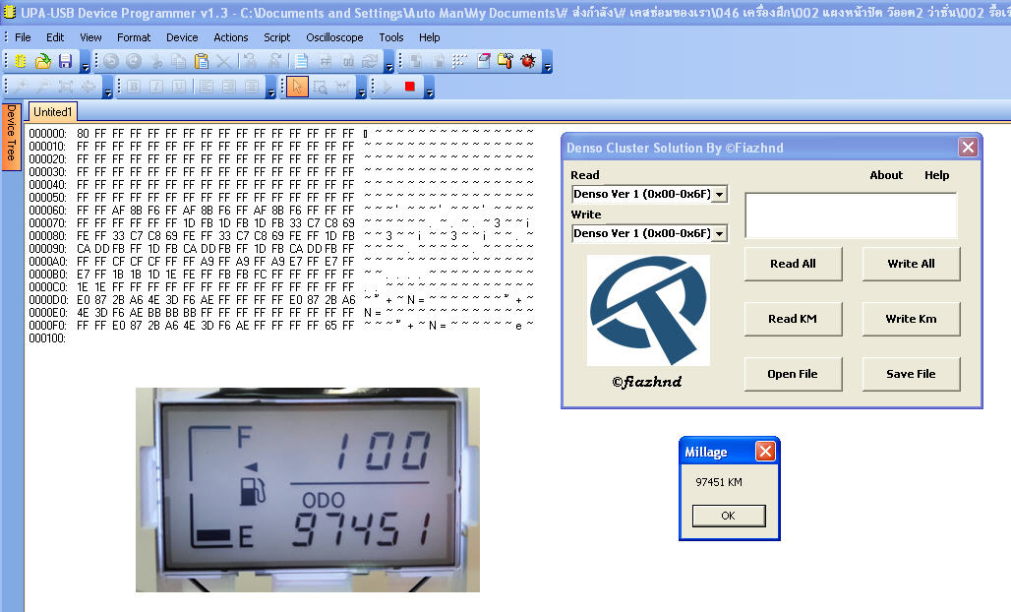This screenshot has width=1011, height=612.
Task: Click the Fiazhnd logo image
Action: point(649,310)
